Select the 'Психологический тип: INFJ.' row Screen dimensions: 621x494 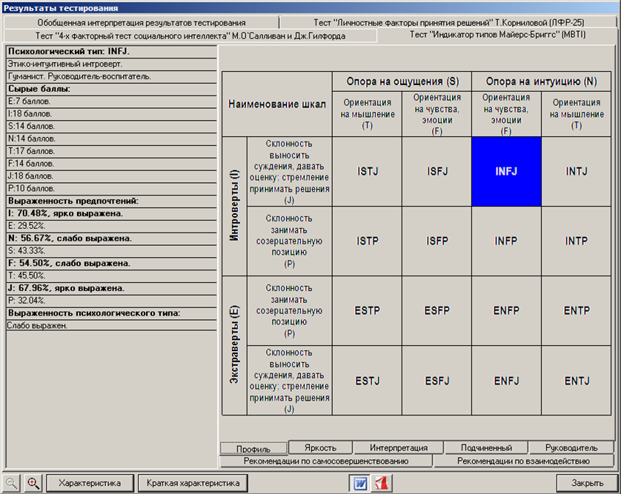pyautogui.click(x=112, y=51)
